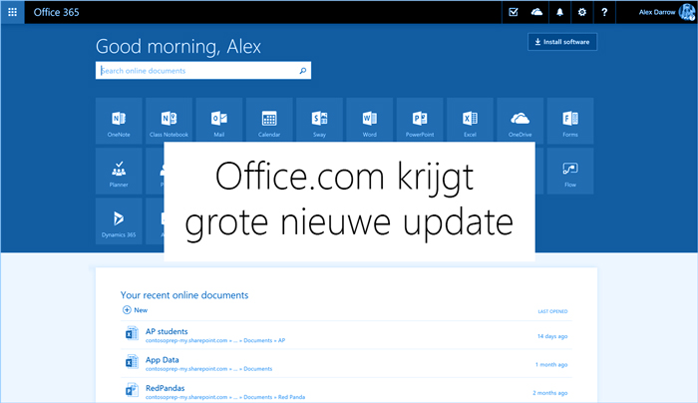This screenshot has height=403, width=698.
Task: Click the PowerPoint file icon beside RedPandas
Action: point(132,390)
